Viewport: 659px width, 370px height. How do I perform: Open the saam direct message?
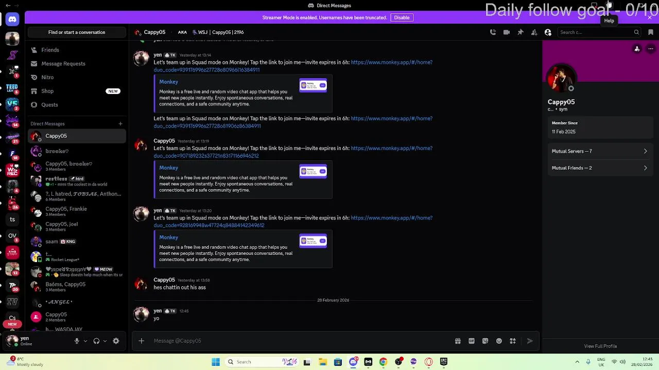[x=77, y=242]
